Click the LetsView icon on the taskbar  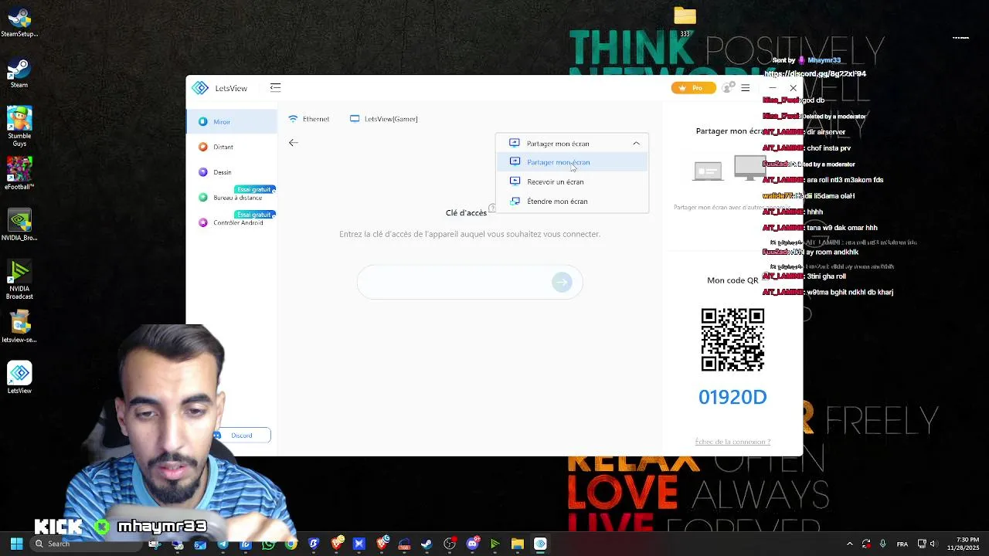coord(540,544)
